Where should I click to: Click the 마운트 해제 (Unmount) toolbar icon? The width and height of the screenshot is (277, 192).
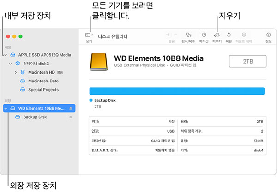tap(244, 35)
